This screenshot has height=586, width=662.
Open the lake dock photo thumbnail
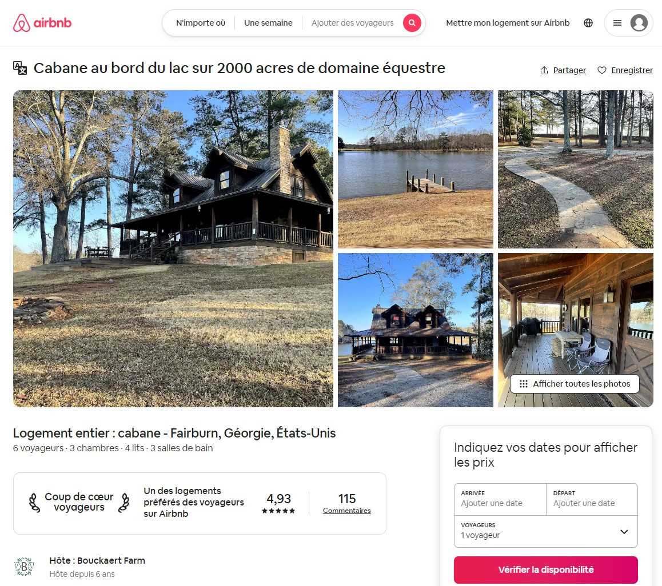click(x=416, y=169)
